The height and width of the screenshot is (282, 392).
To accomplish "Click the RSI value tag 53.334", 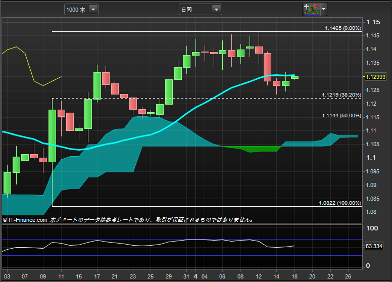I will [x=374, y=246].
